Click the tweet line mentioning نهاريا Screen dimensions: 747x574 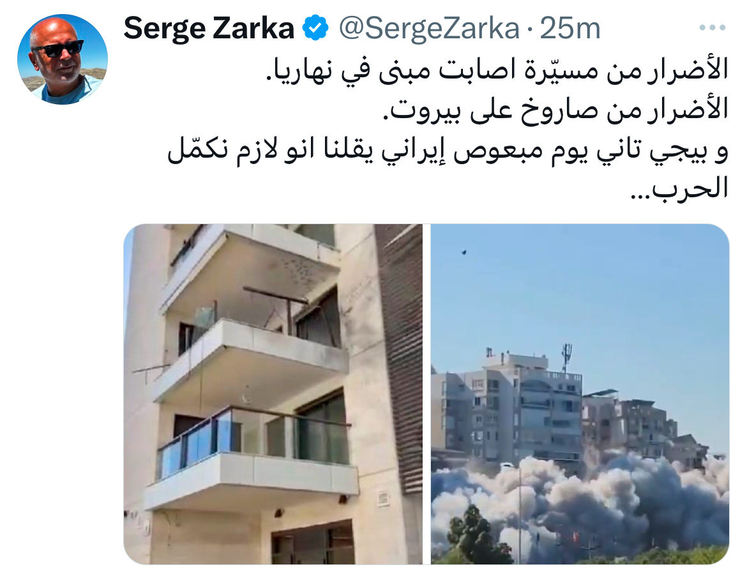(x=497, y=70)
